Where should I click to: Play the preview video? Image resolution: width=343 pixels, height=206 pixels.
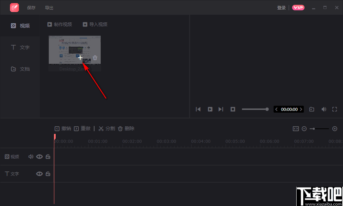(210, 109)
